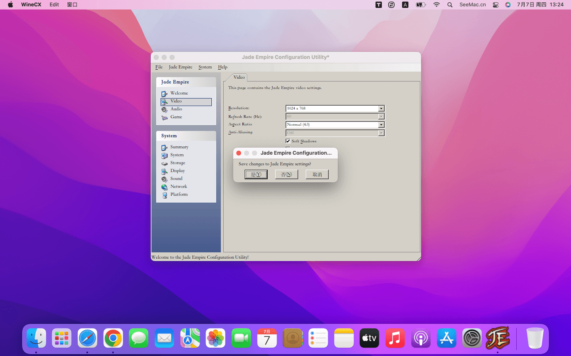Click the input source A icon

click(405, 5)
